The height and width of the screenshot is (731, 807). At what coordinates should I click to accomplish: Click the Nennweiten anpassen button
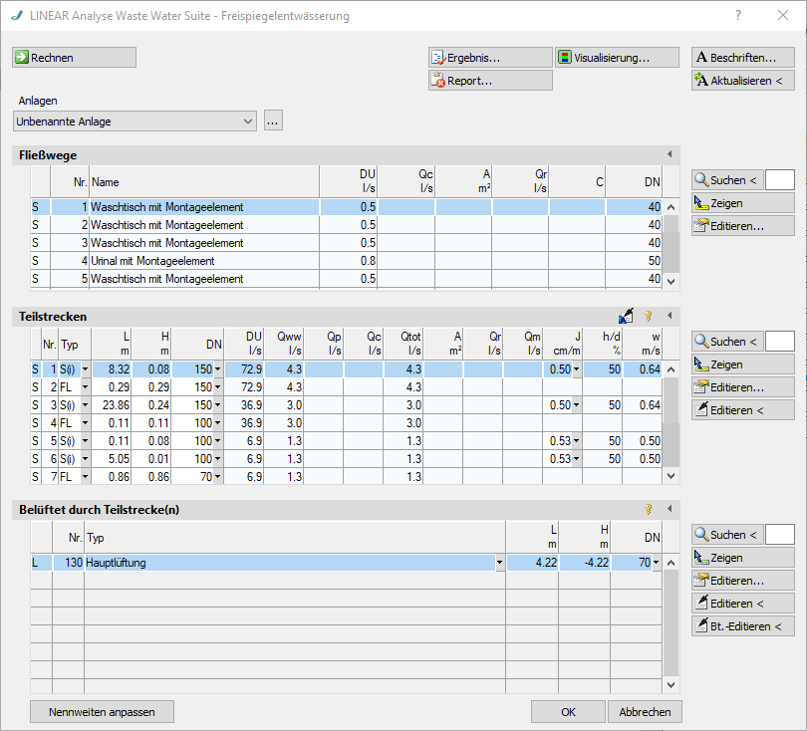(102, 712)
